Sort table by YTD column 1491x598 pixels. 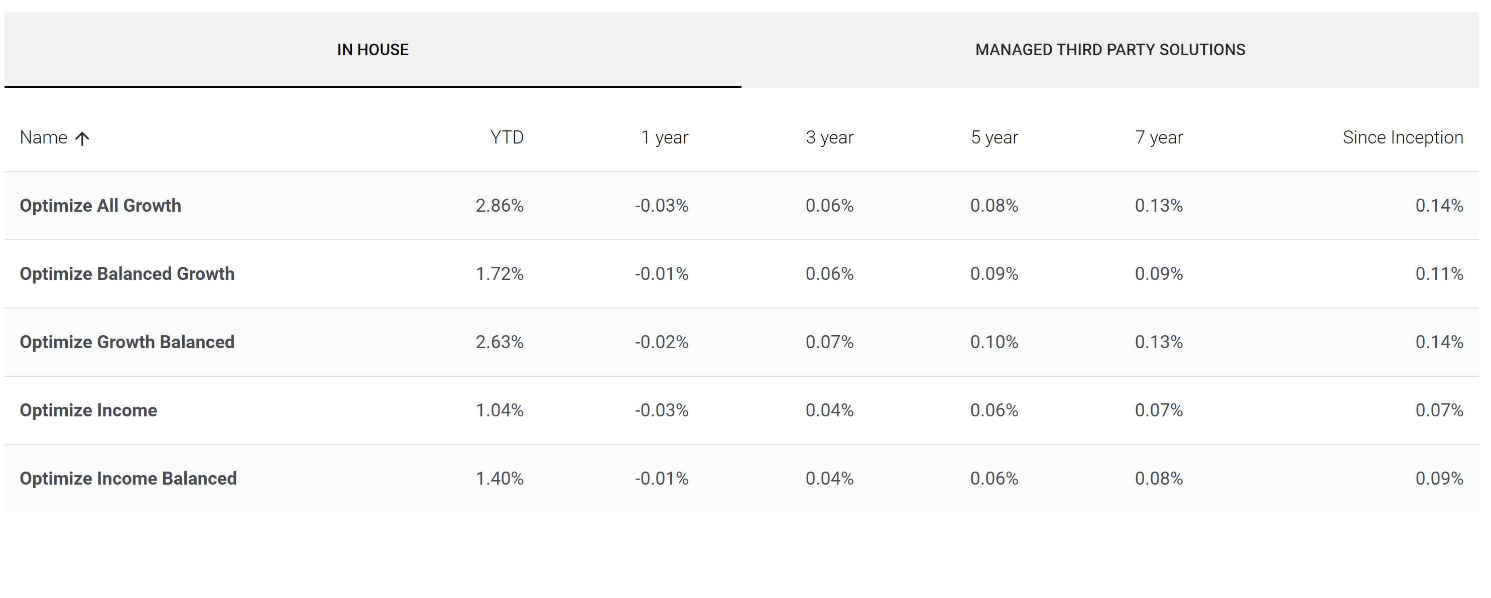pyautogui.click(x=507, y=137)
